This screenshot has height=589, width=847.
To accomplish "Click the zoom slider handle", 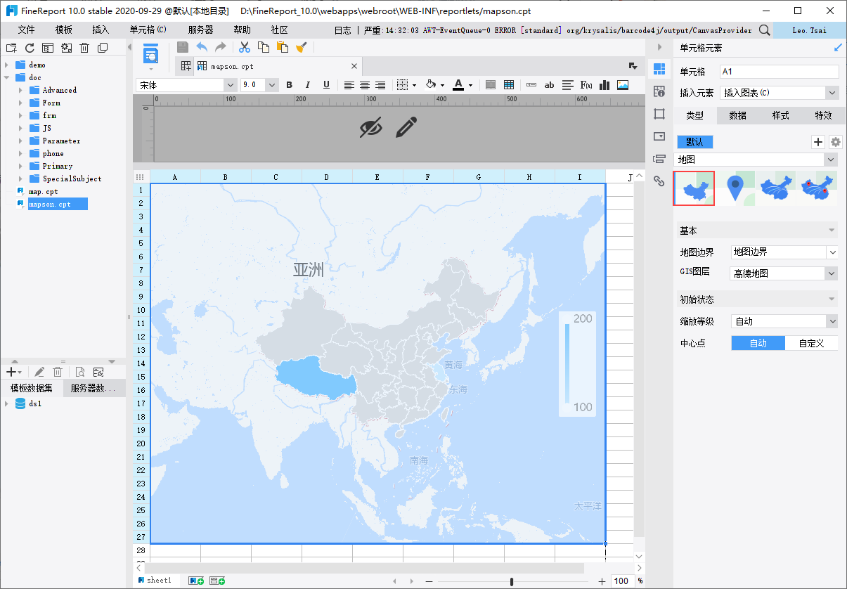I will click(512, 581).
